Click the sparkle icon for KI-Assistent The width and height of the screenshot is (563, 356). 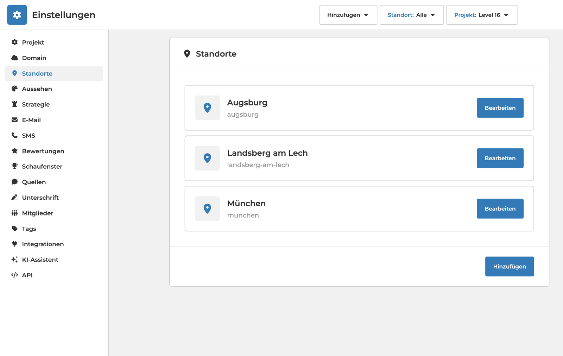[x=14, y=260]
